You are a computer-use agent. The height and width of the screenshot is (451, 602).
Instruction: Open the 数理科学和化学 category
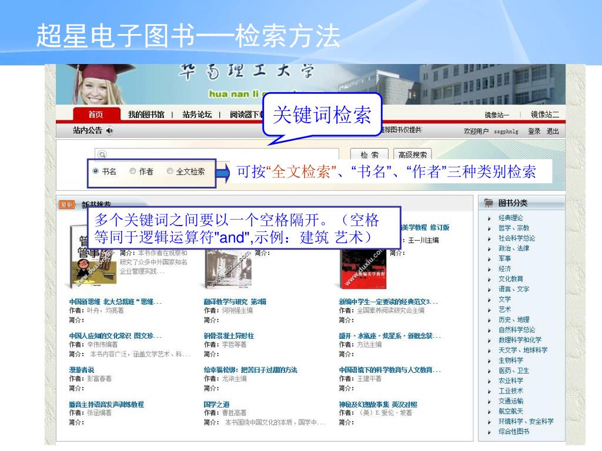click(x=520, y=340)
